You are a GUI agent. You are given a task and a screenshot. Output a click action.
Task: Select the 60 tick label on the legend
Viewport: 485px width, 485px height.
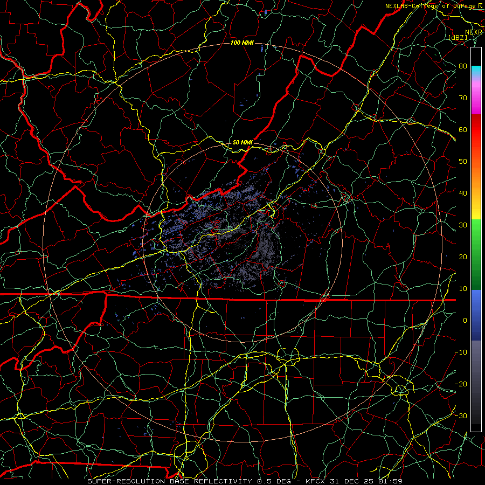(463, 129)
